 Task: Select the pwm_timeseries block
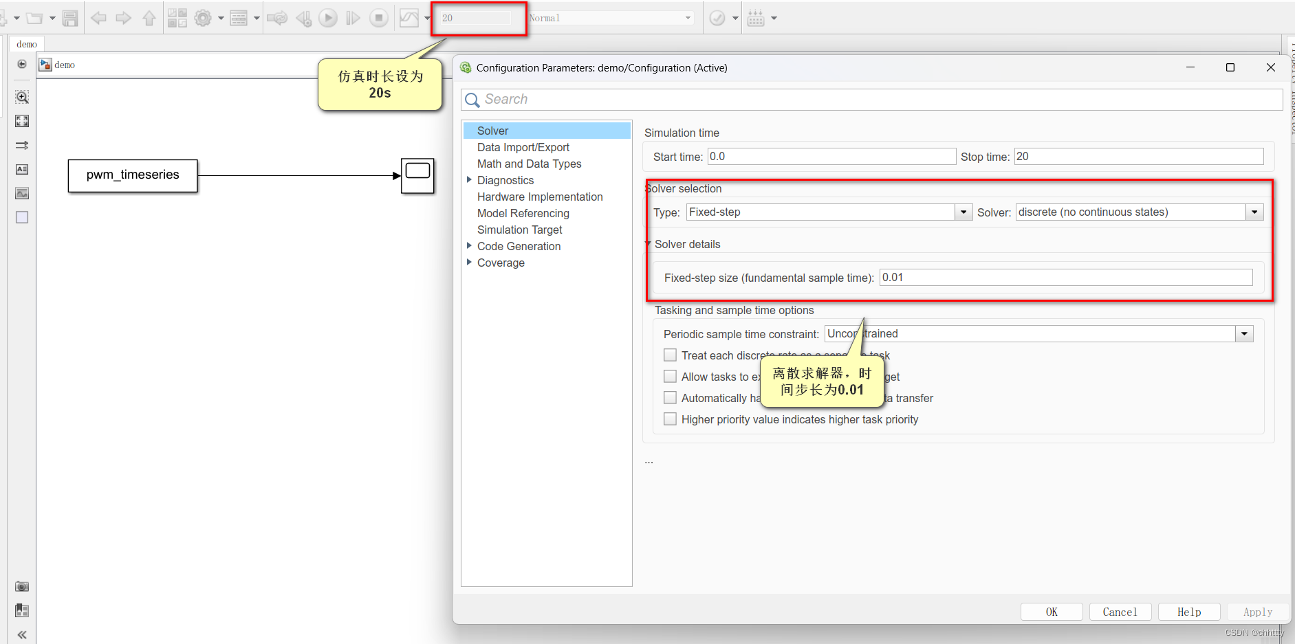tap(133, 175)
